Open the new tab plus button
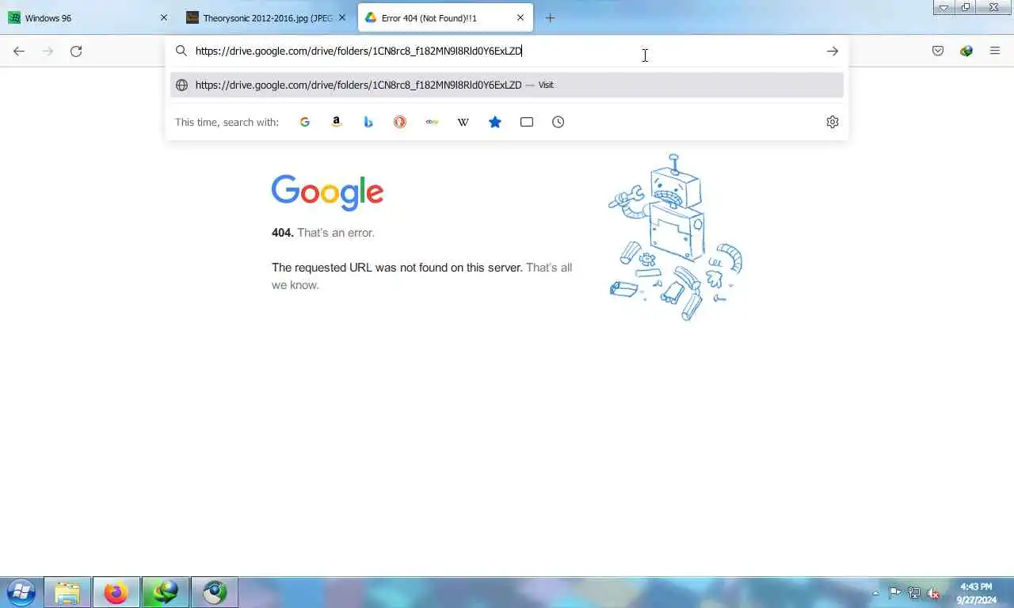Image resolution: width=1014 pixels, height=608 pixels. [x=550, y=17]
